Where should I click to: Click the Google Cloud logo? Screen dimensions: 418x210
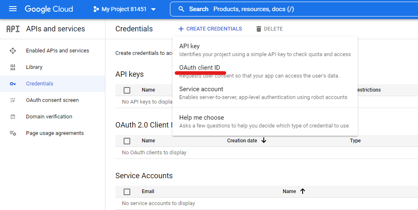tap(49, 9)
